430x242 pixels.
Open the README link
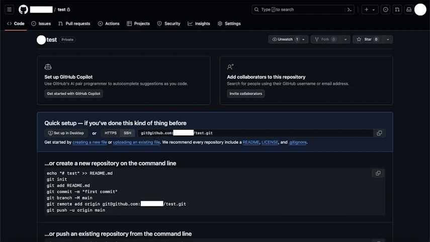251,142
